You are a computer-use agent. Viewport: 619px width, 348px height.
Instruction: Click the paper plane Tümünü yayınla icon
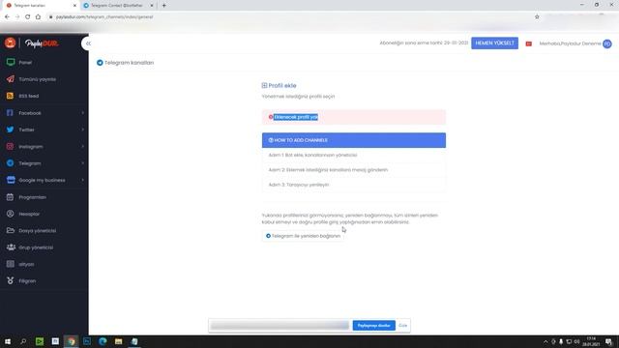11,79
